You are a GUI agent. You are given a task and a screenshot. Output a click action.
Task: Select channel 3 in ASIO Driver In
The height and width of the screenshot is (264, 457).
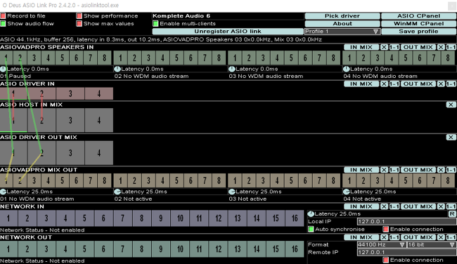point(70,93)
